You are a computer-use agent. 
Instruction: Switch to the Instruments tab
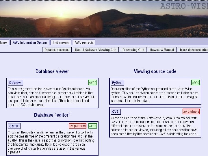[61, 42]
